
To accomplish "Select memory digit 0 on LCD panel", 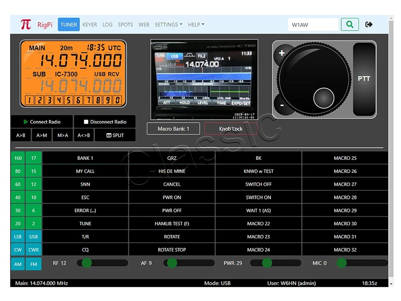I will (117, 100).
